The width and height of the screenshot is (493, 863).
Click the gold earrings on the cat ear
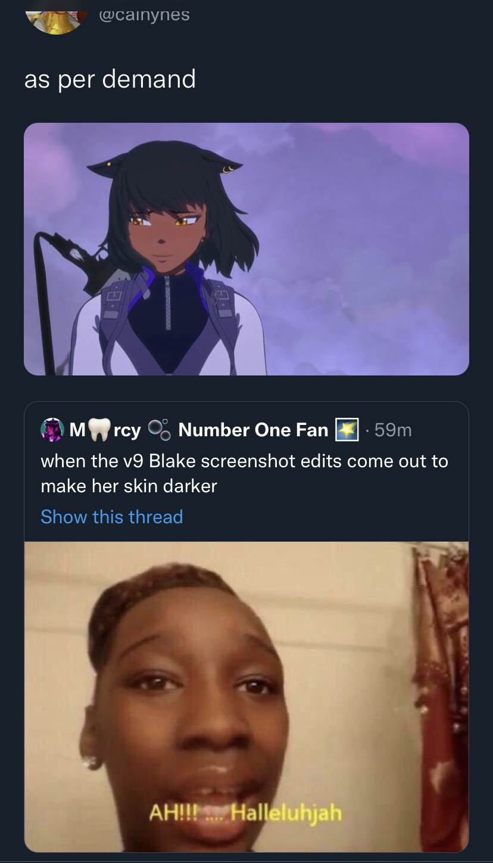pos(227,171)
